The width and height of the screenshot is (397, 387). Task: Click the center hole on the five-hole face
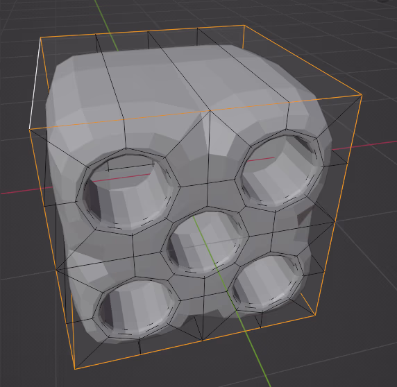point(205,241)
